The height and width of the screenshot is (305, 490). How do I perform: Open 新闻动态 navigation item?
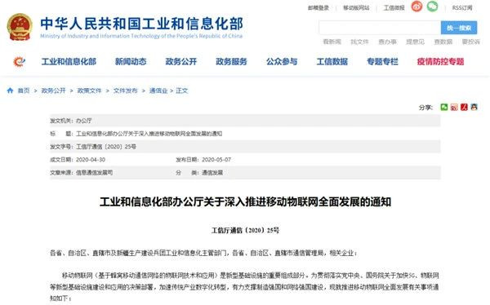(131, 61)
